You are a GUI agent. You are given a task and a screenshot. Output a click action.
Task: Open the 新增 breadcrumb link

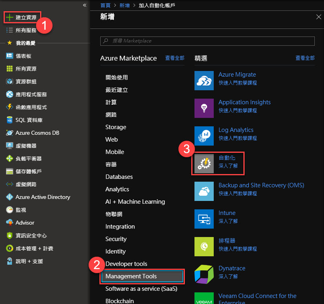(x=125, y=5)
